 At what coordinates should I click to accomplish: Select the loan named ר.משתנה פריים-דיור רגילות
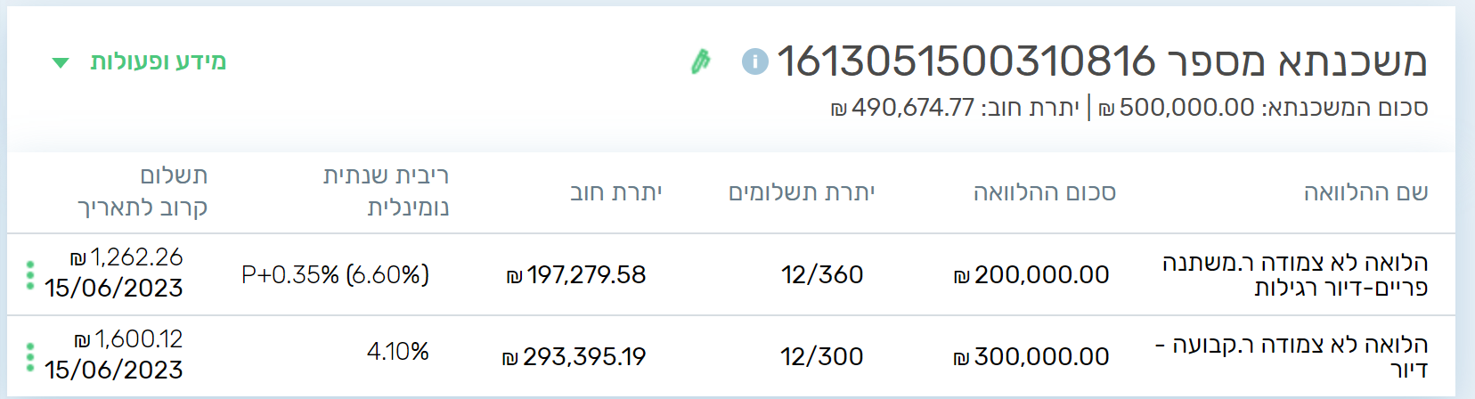click(1294, 274)
